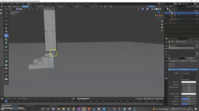Viewport: 199px width, 111px height.
Task: Open the Mesh menu in viewport header
Action: [x=37, y=9]
